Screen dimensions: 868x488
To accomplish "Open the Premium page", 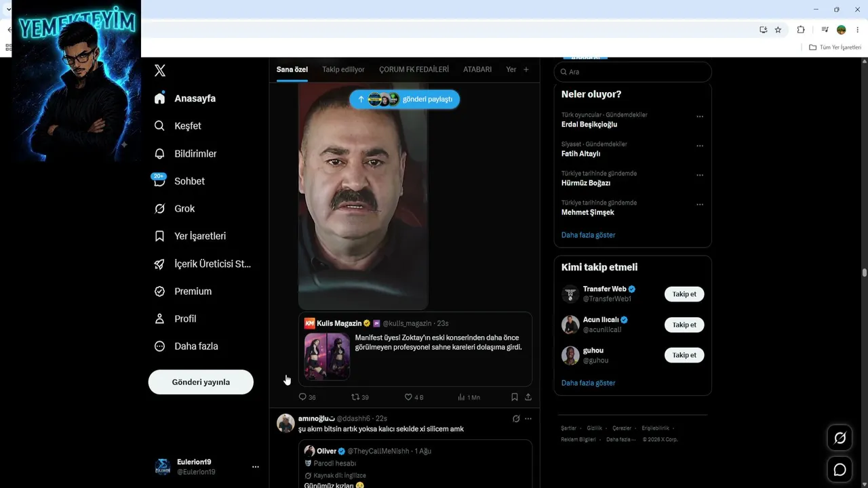I will pyautogui.click(x=182, y=291).
